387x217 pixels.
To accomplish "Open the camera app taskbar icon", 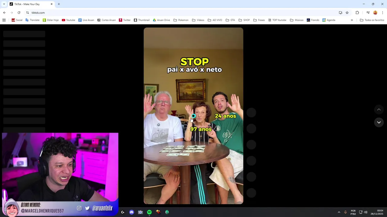I will click(x=140, y=212).
